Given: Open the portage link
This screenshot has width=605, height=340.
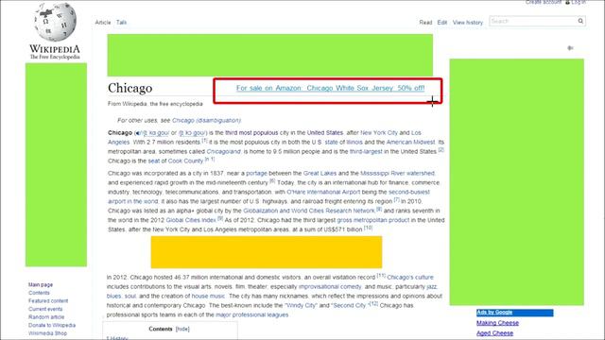Looking at the screenshot, I should click(256, 173).
